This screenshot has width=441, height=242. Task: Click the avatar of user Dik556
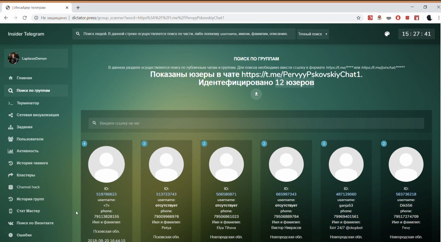pyautogui.click(x=406, y=164)
